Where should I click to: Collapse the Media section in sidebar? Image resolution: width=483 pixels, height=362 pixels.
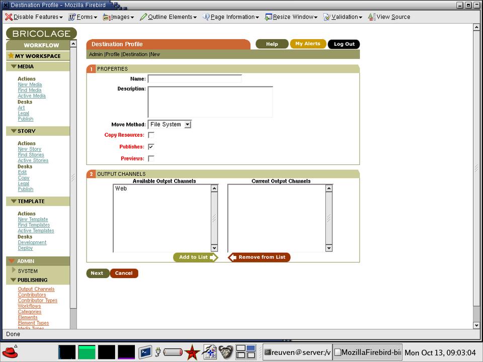[x=13, y=66]
